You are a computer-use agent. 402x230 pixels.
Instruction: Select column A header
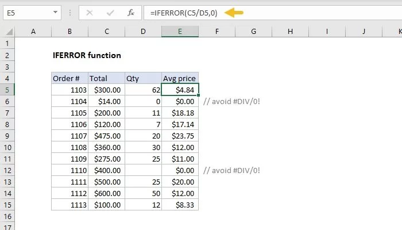pos(33,32)
